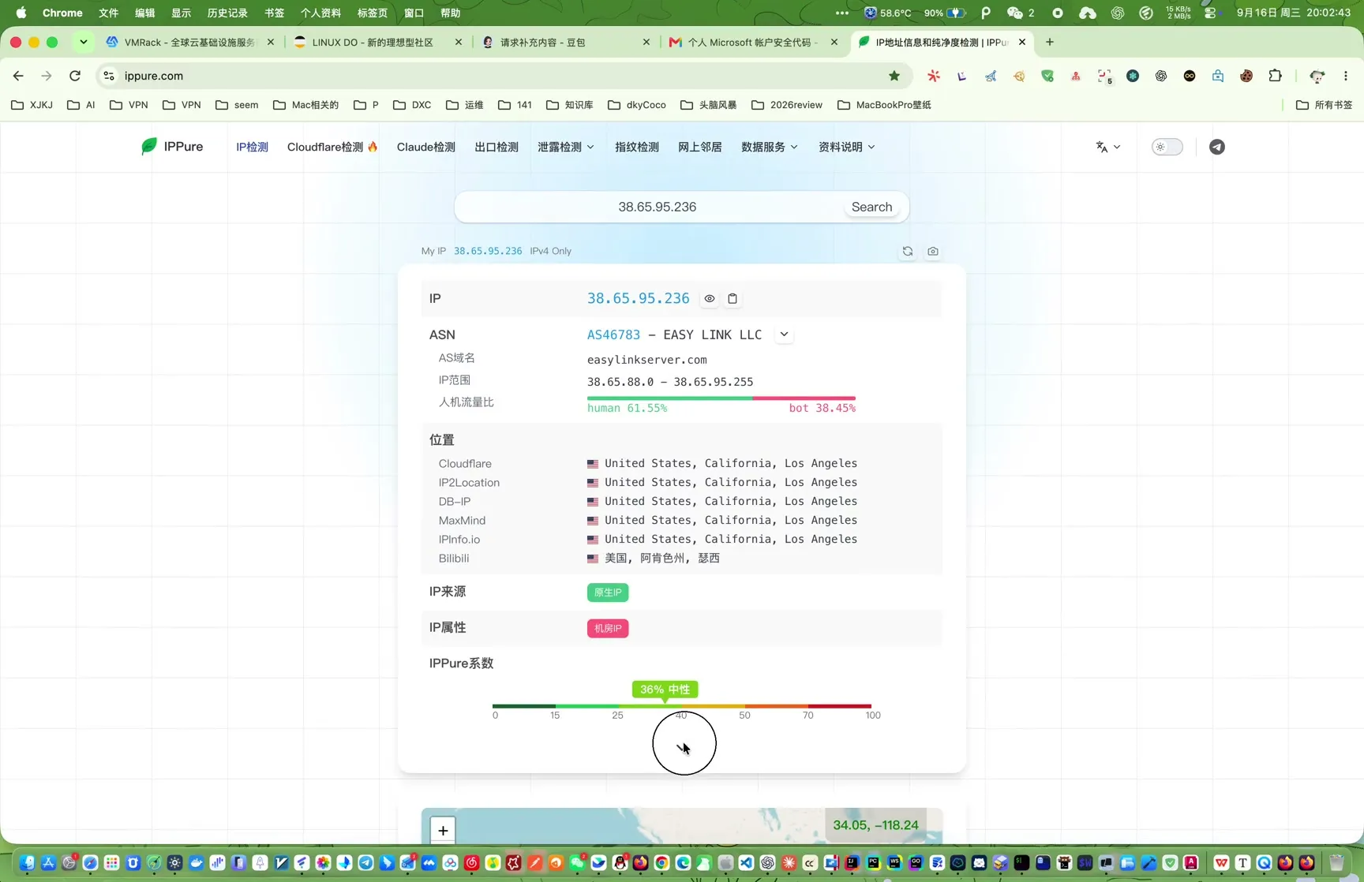This screenshot has height=882, width=1364.
Task: Click the cookie extension icon
Action: [x=1246, y=76]
